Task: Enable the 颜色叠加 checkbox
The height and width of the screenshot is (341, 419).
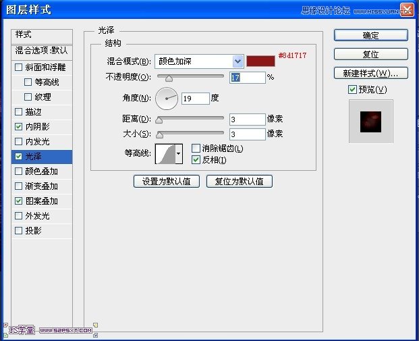Action: click(18, 171)
